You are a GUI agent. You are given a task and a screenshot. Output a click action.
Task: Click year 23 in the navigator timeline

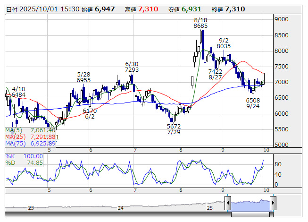pyautogui.click(x=31, y=208)
